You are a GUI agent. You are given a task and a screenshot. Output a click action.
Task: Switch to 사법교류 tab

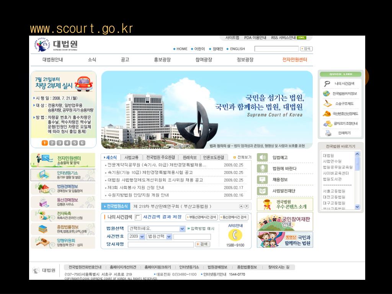tap(132, 157)
